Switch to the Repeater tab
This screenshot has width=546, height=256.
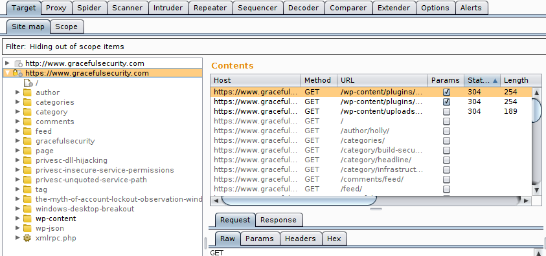tap(210, 8)
